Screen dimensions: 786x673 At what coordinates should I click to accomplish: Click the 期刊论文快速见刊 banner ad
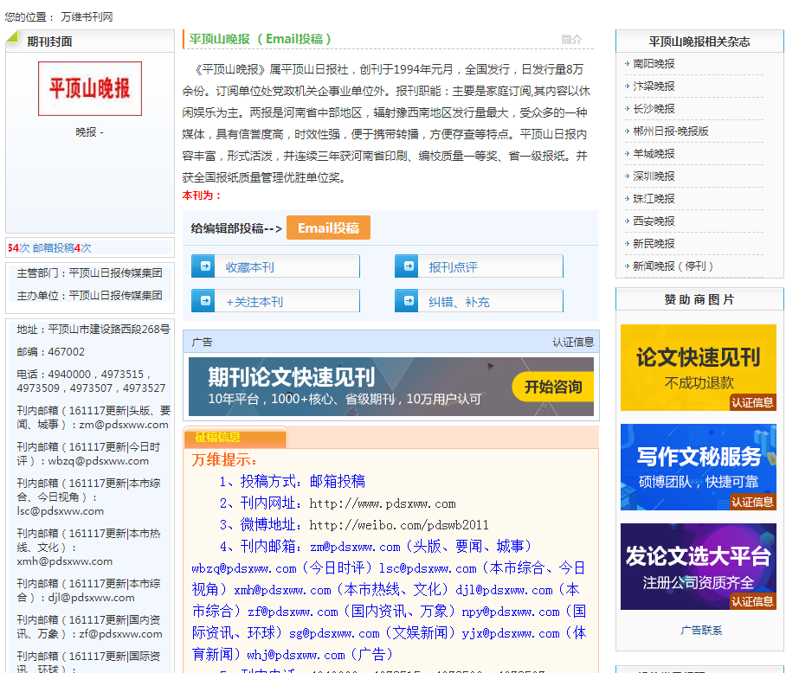coord(391,387)
